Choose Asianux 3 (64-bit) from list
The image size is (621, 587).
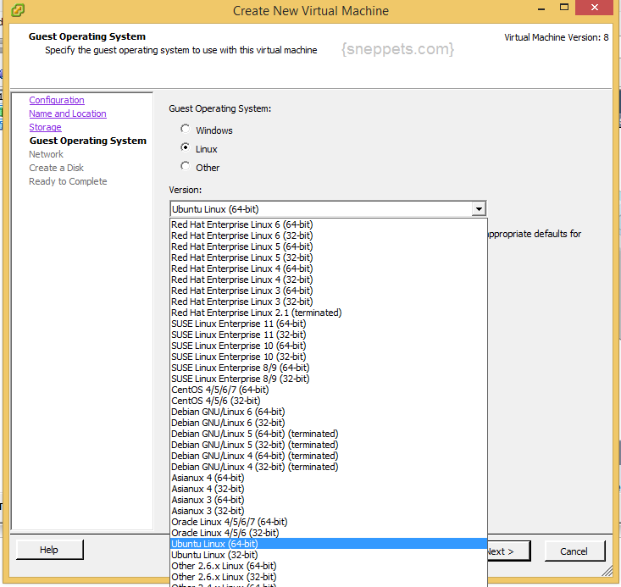click(x=329, y=500)
